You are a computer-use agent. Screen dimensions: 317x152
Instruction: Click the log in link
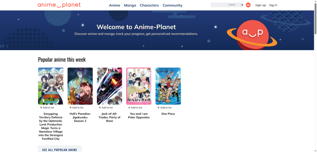(x=273, y=5)
